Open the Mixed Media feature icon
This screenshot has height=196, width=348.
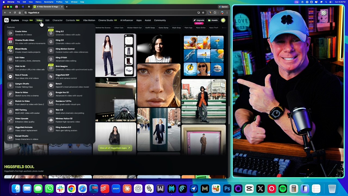pos(10,50)
